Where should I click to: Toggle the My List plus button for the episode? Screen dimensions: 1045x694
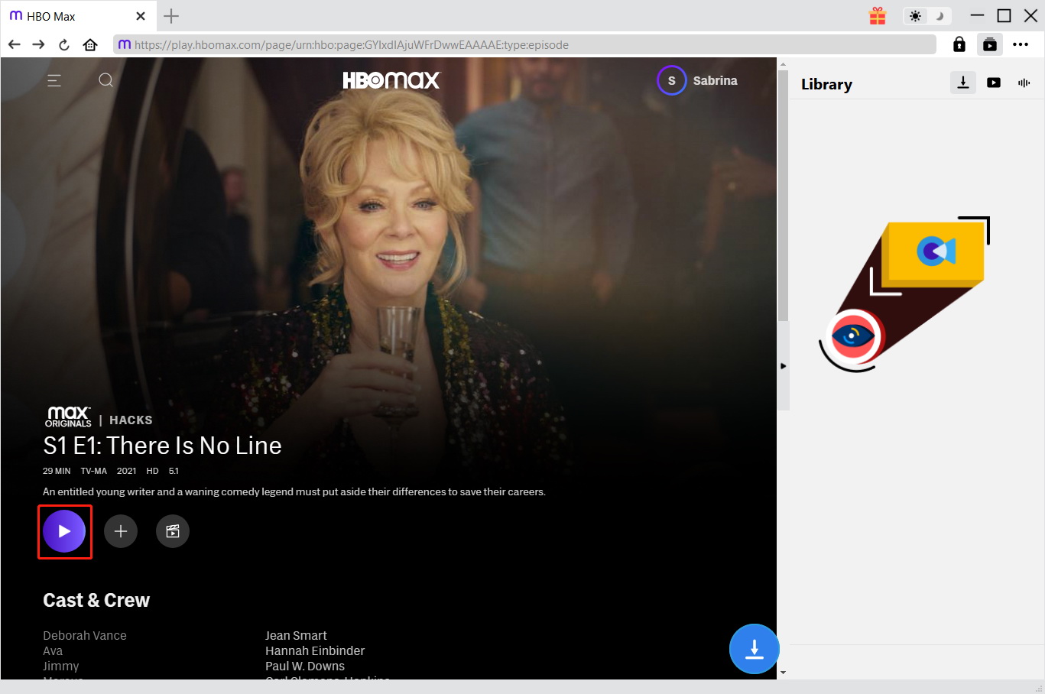tap(120, 530)
